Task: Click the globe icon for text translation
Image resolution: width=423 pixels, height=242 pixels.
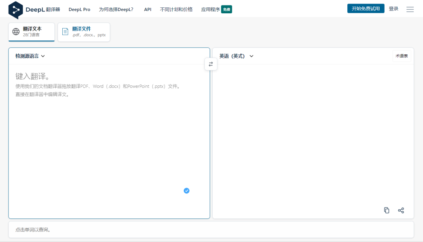Action: (16, 32)
